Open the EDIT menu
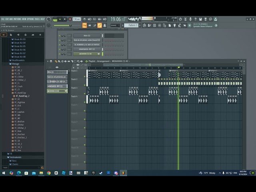 pyautogui.click(x=7, y=19)
